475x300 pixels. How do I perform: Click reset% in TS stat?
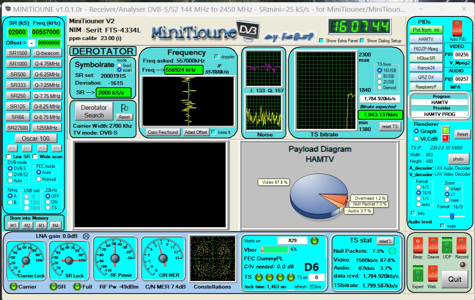[385, 241]
